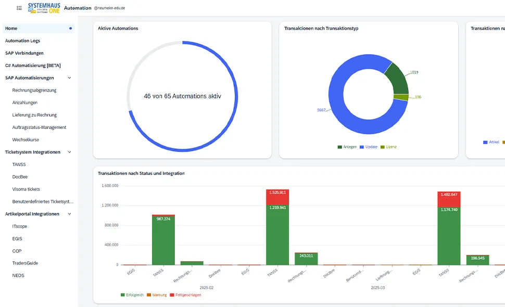Click the @neumeier-edv.de account text
The image size is (505, 307).
click(x=109, y=8)
